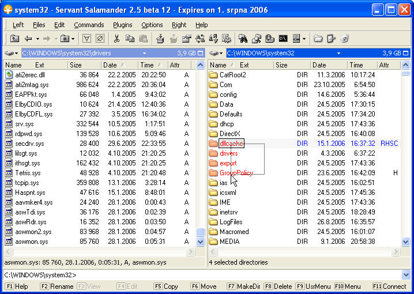Click the F5 Copy button
Viewport: 414px width, 294px height.
[166, 287]
